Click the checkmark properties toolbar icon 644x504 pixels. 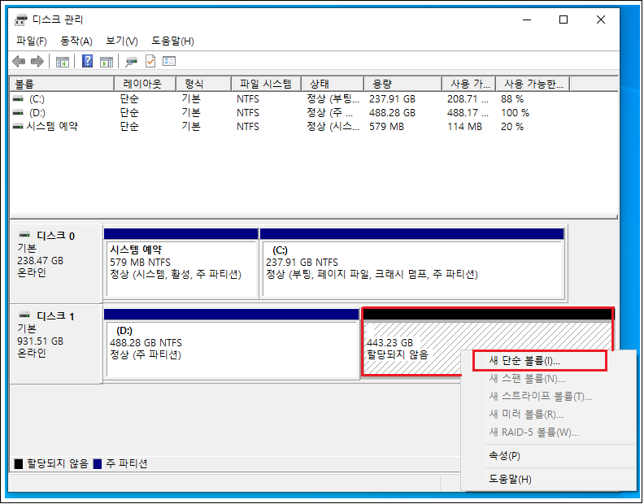point(150,61)
